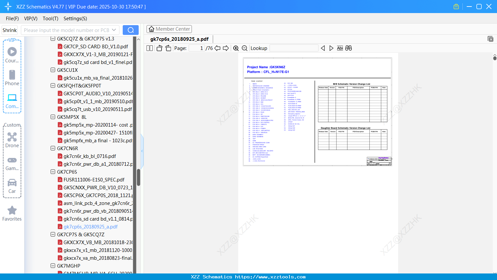Open the VIP(V) menu
Screen dimensions: 497x280
point(31,19)
